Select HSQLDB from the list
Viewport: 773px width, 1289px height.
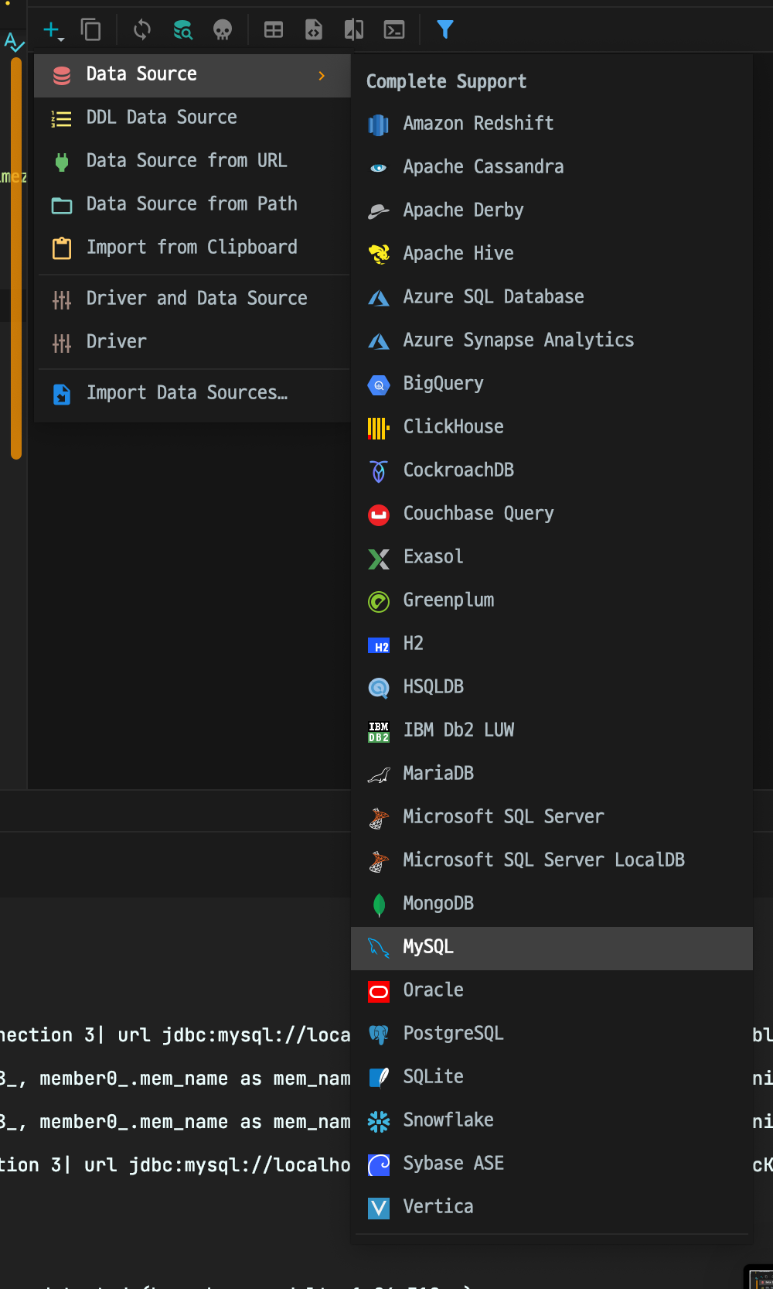(x=552, y=688)
